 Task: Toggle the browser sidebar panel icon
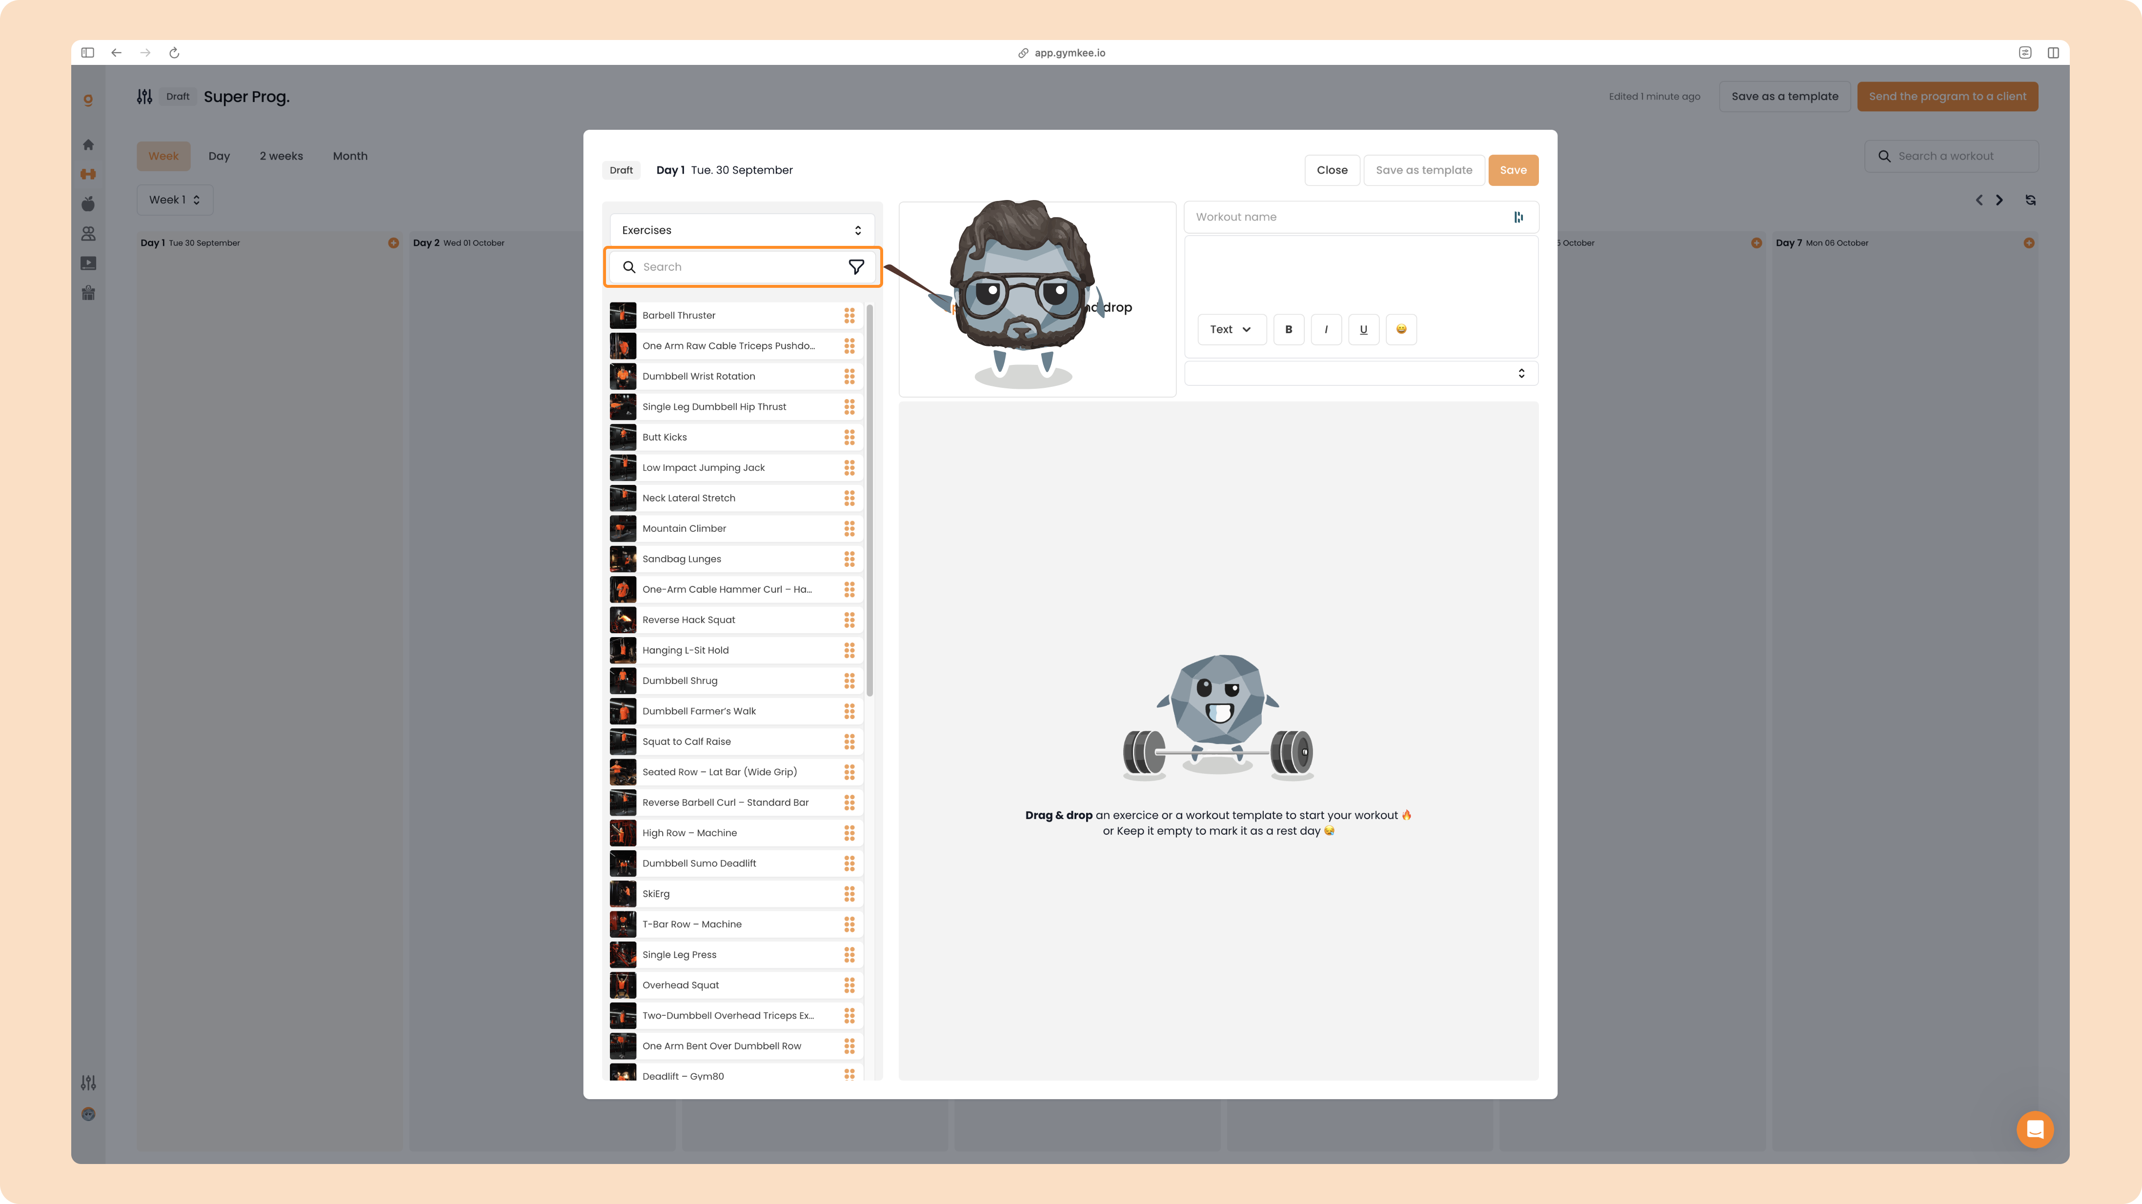(x=87, y=52)
